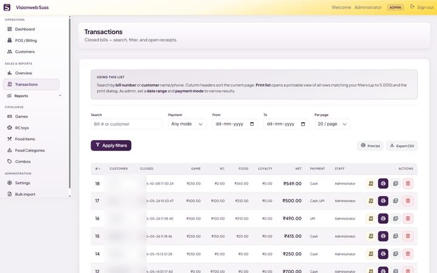
Task: Delete bill 16 using trash icon
Action: pos(408,218)
